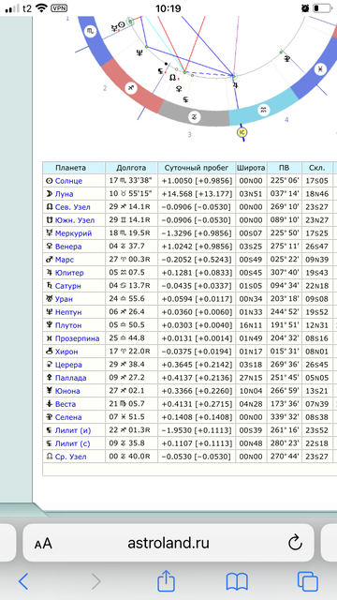Click the Широта column header
This screenshot has height=600, width=337.
[251, 168]
